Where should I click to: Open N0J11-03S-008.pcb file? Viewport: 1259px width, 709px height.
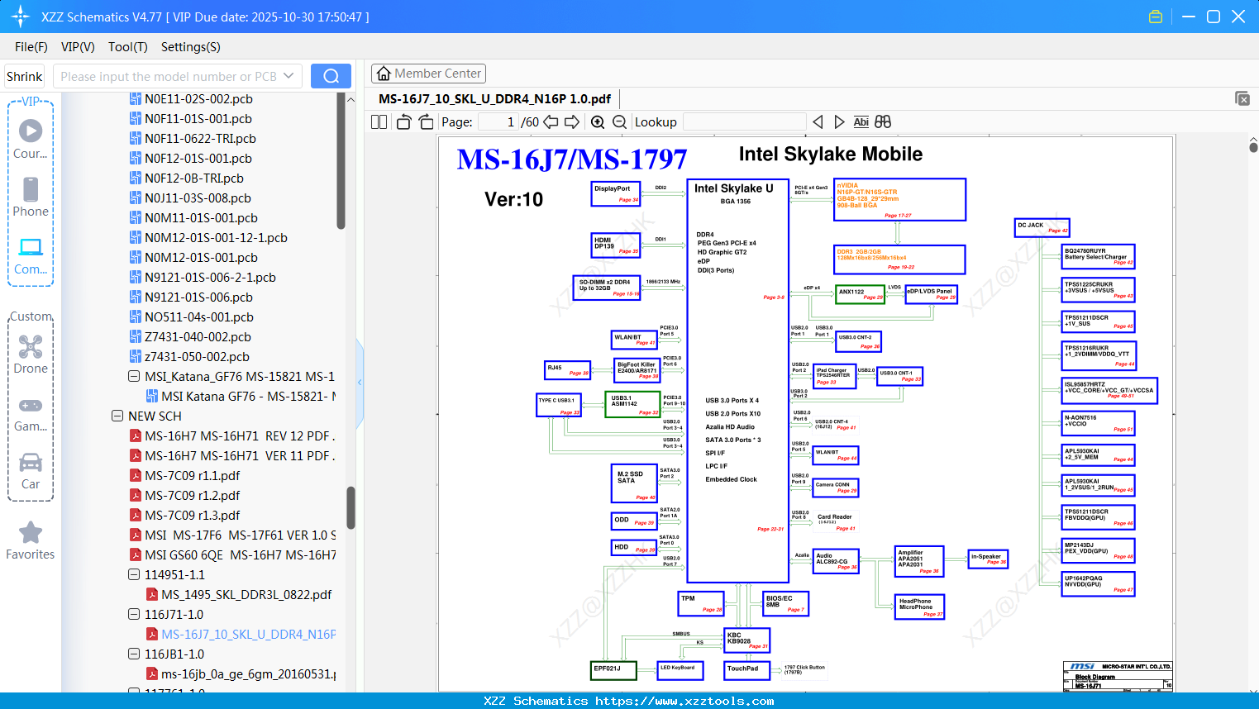(190, 198)
